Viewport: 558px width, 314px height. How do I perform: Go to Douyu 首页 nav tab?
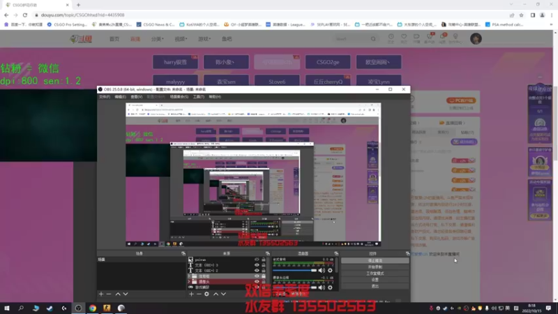pos(114,39)
